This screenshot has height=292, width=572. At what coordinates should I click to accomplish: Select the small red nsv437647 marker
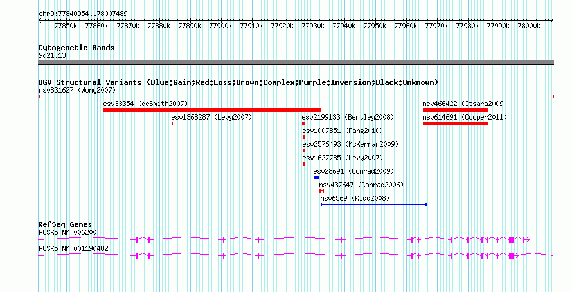[321, 191]
